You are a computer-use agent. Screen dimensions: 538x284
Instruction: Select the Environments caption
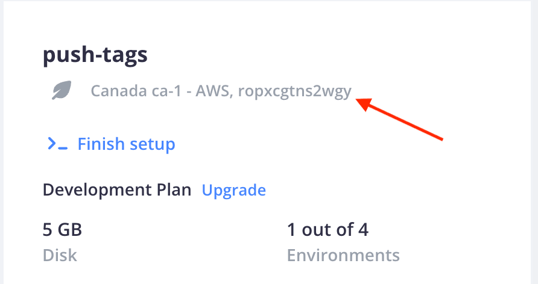(343, 255)
